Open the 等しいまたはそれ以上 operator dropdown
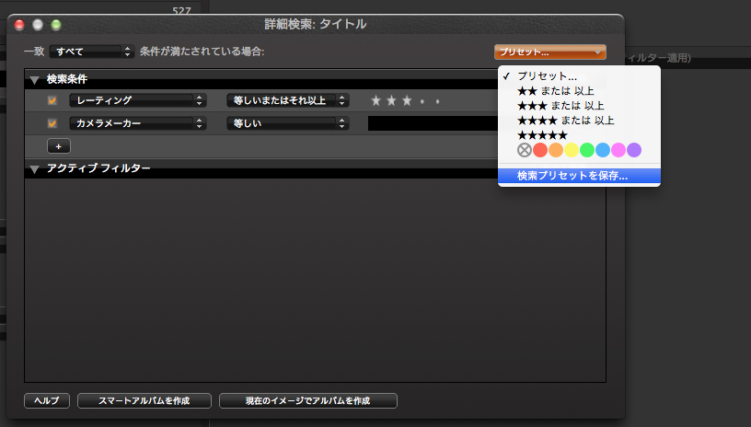 click(x=288, y=100)
